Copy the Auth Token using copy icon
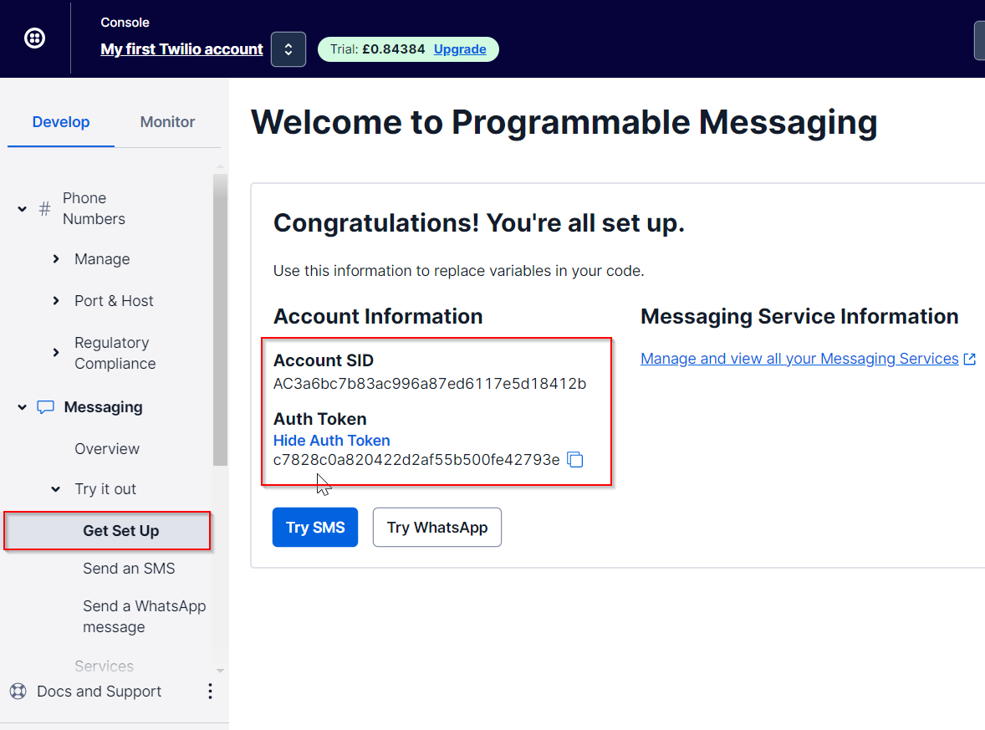985x730 pixels. (575, 459)
